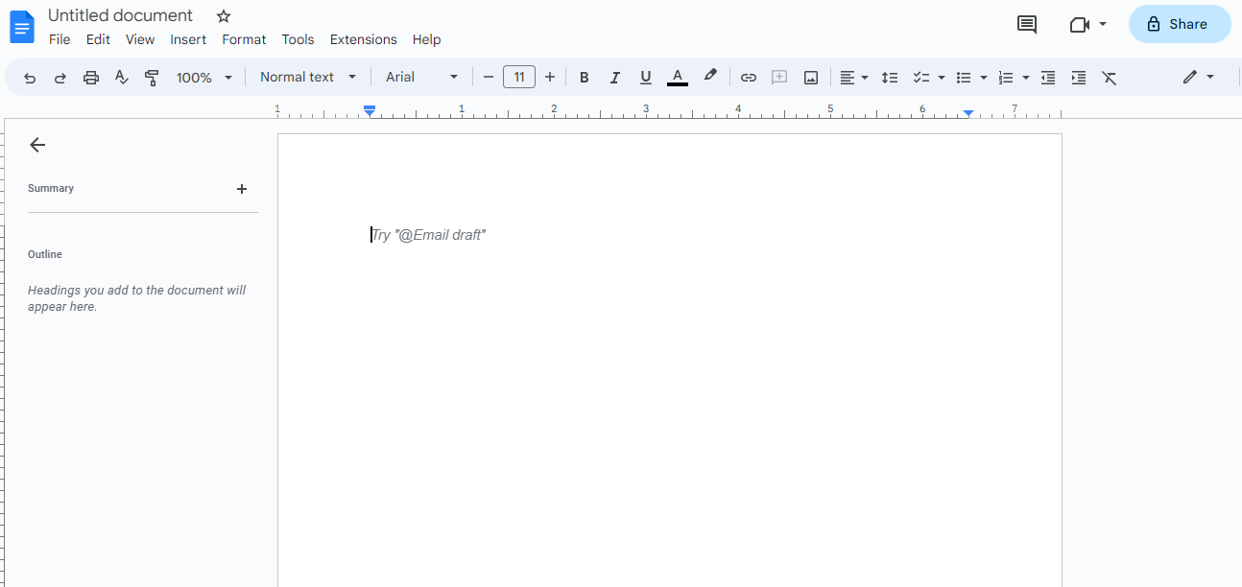This screenshot has width=1242, height=587.
Task: Toggle Bold formatting
Action: pos(584,78)
